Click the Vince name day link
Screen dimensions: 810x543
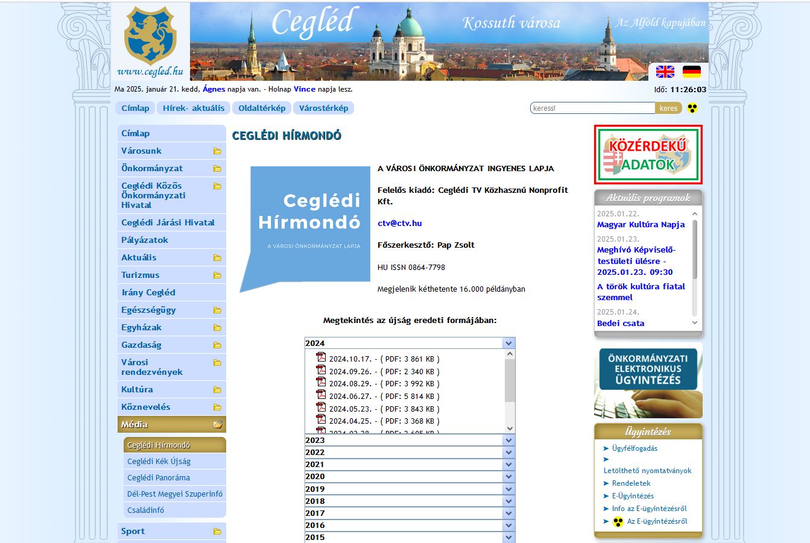(305, 89)
